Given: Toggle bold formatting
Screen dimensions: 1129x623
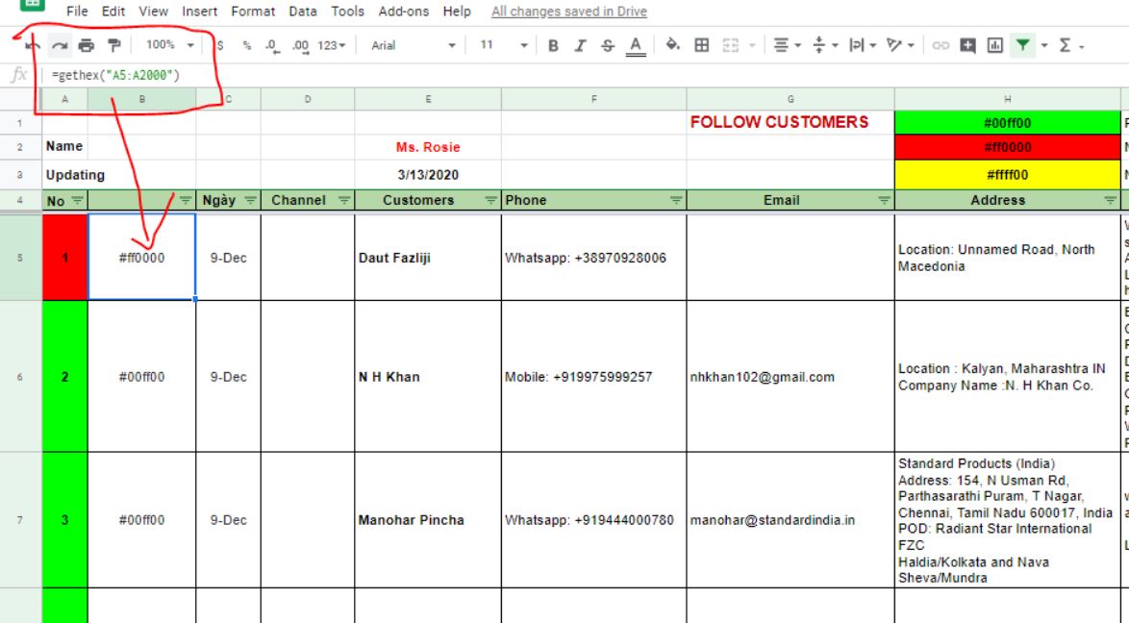Looking at the screenshot, I should [553, 45].
